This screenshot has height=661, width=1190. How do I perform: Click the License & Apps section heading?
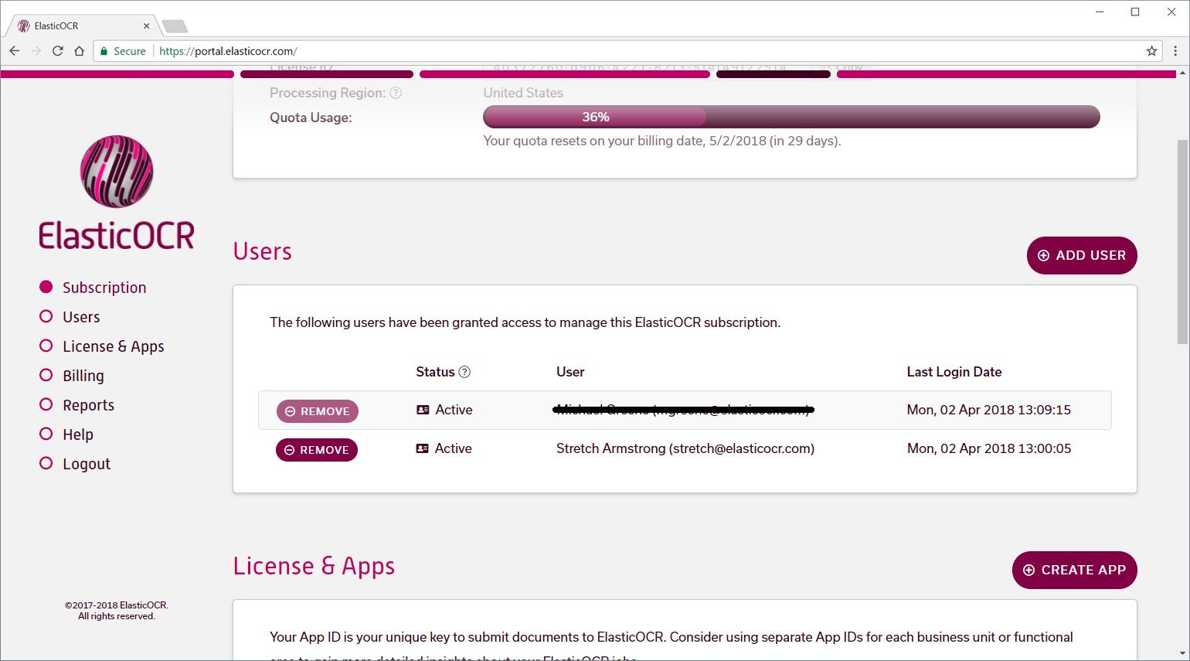(314, 566)
